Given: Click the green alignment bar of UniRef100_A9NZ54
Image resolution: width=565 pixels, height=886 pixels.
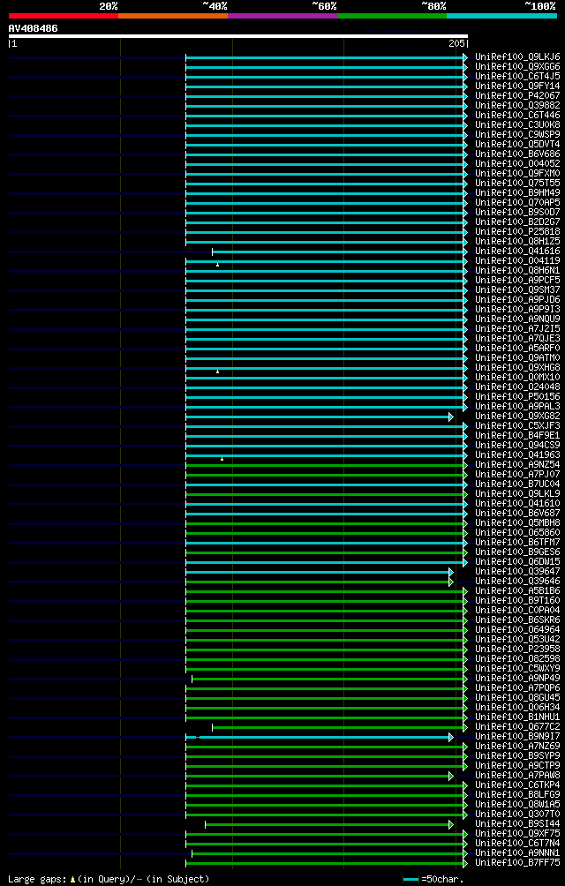Looking at the screenshot, I should pyautogui.click(x=324, y=465).
